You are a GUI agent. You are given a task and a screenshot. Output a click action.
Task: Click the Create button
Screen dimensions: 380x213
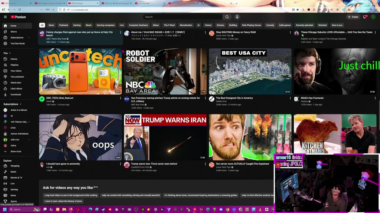click(x=353, y=17)
